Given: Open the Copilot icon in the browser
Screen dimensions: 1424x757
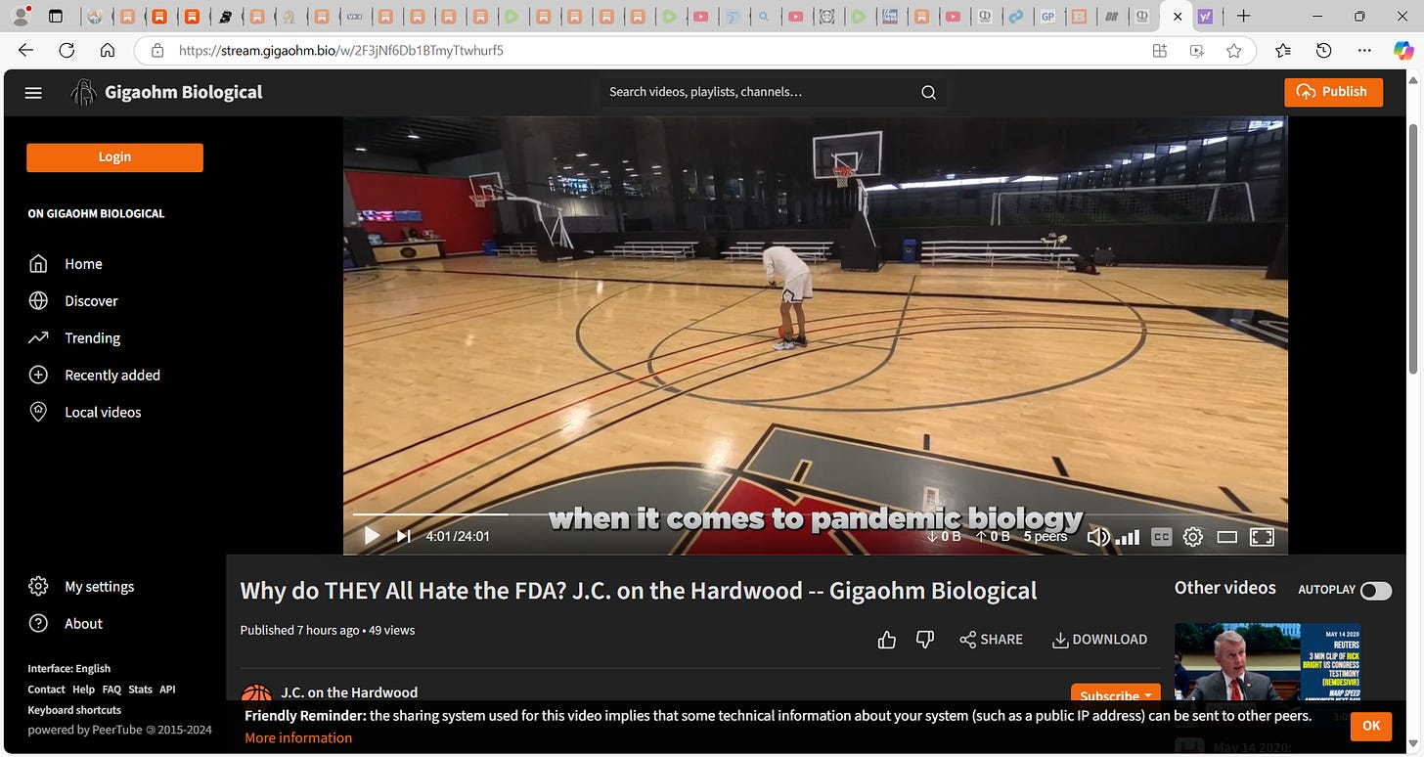Looking at the screenshot, I should coord(1403,51).
